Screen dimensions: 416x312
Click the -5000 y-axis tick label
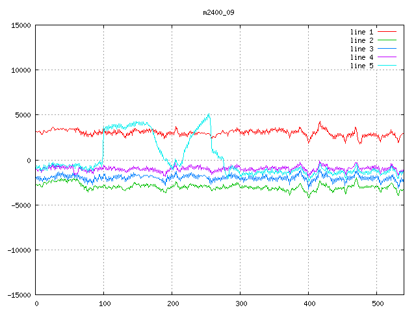[20, 205]
